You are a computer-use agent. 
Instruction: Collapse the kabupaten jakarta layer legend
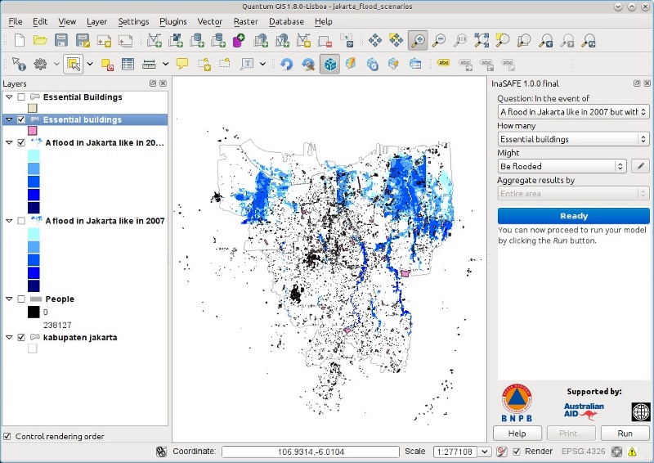coord(9,337)
